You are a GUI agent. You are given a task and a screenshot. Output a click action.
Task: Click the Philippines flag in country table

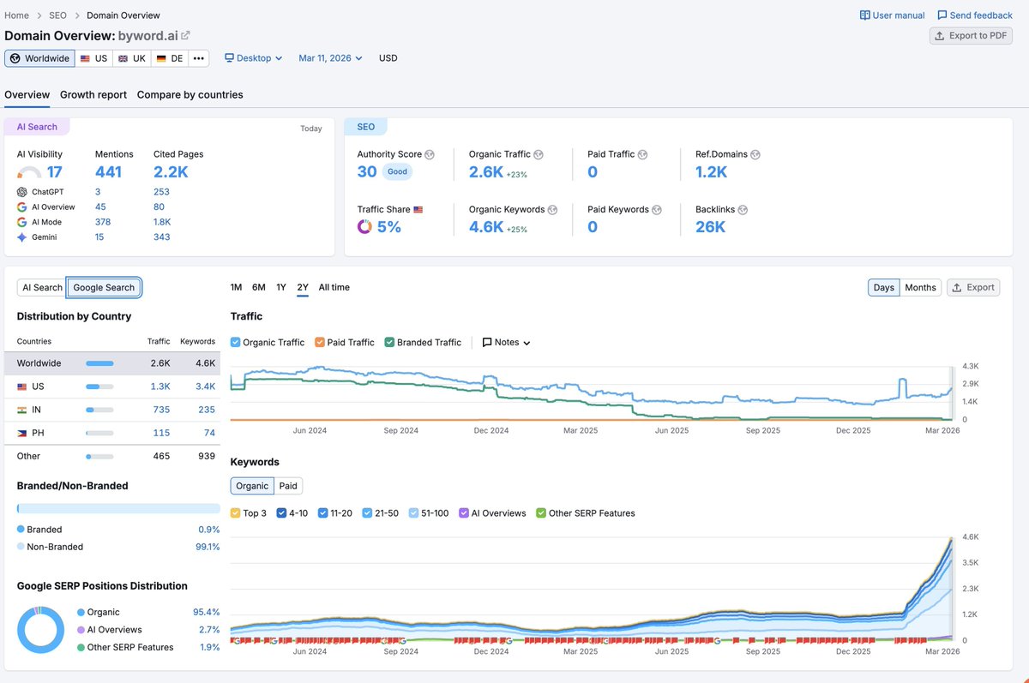[x=22, y=434]
